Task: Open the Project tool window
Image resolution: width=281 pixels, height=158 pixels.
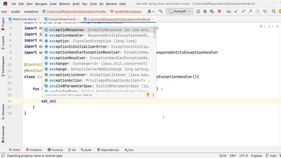Action: point(3,24)
